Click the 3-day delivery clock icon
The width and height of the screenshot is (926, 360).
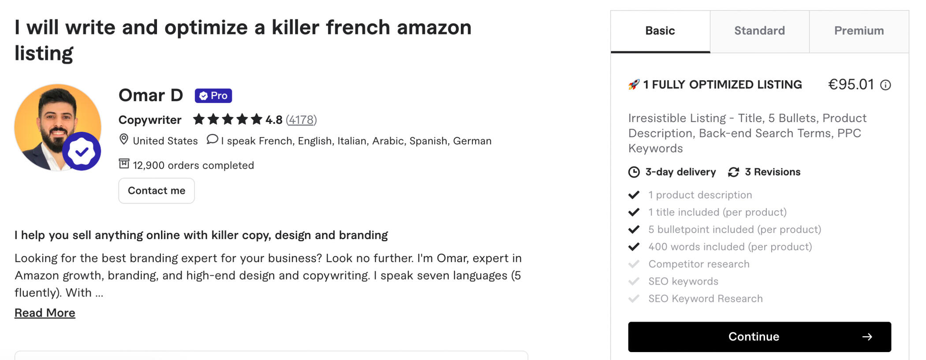tap(634, 172)
